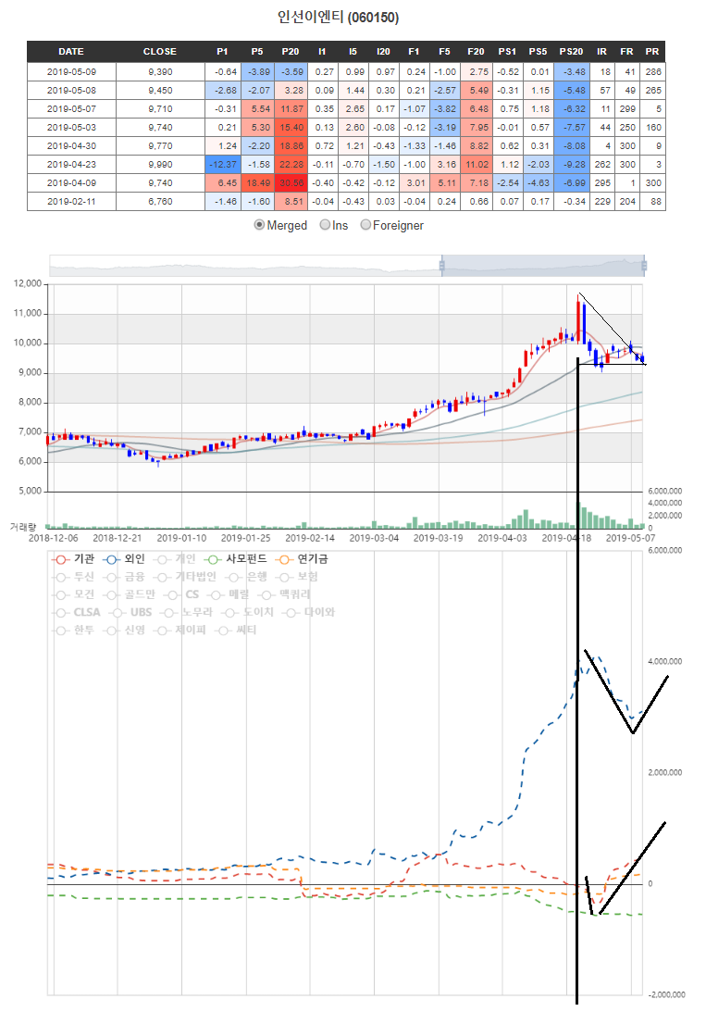
Task: Select the Merged radio button
Action: (x=259, y=225)
